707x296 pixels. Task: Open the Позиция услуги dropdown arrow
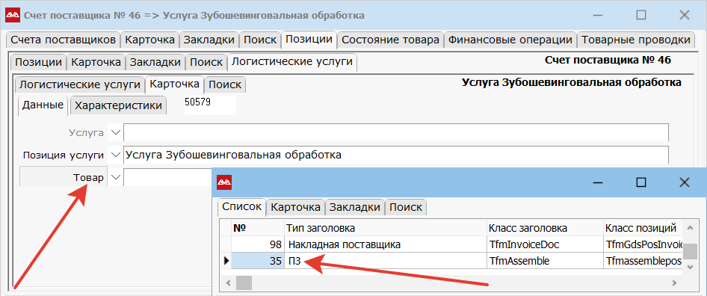tap(116, 155)
